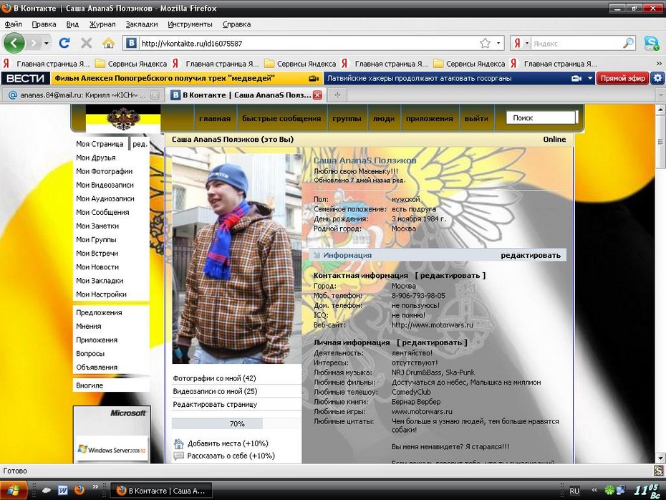Click выйти to log out

pyautogui.click(x=476, y=118)
